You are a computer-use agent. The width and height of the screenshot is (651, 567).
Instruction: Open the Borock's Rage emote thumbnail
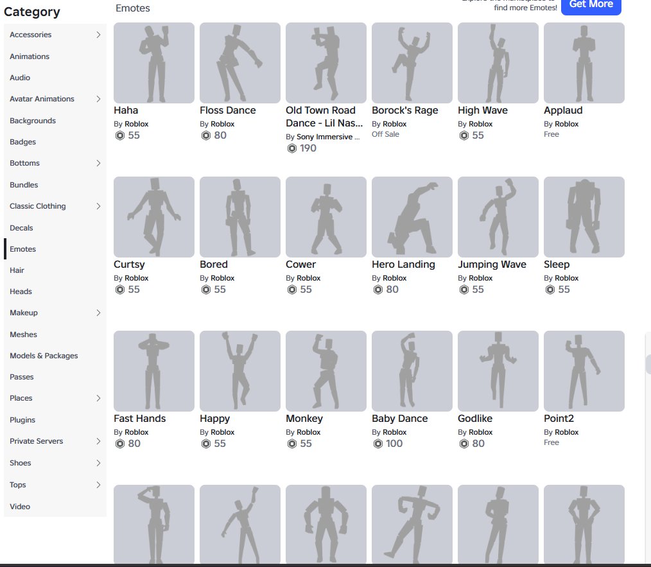412,63
